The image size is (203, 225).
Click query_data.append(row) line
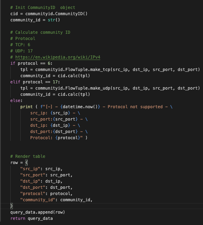pos(38,212)
